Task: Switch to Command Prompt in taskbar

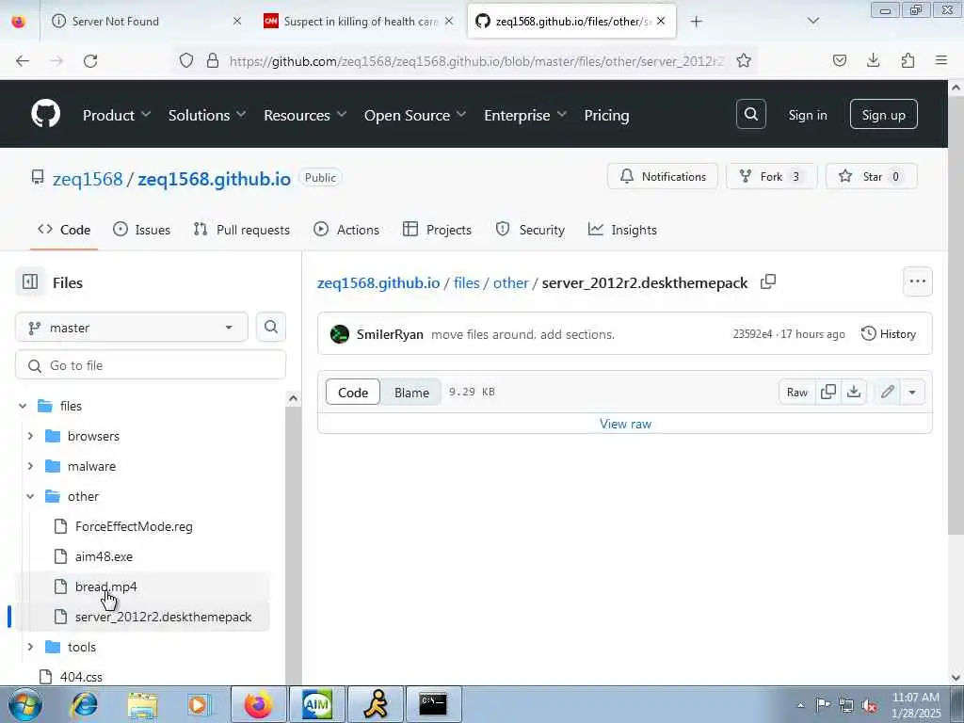Action: [x=433, y=704]
